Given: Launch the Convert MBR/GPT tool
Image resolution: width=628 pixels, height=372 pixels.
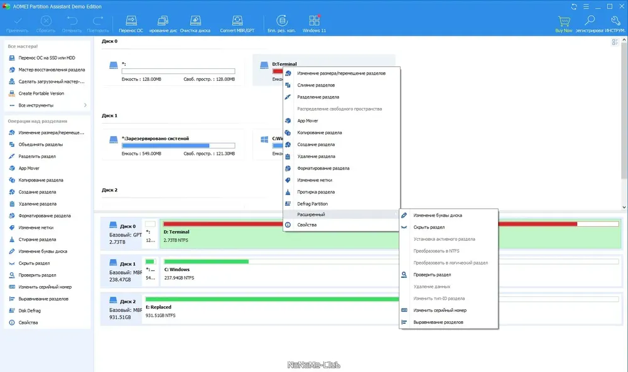Looking at the screenshot, I should pyautogui.click(x=237, y=24).
